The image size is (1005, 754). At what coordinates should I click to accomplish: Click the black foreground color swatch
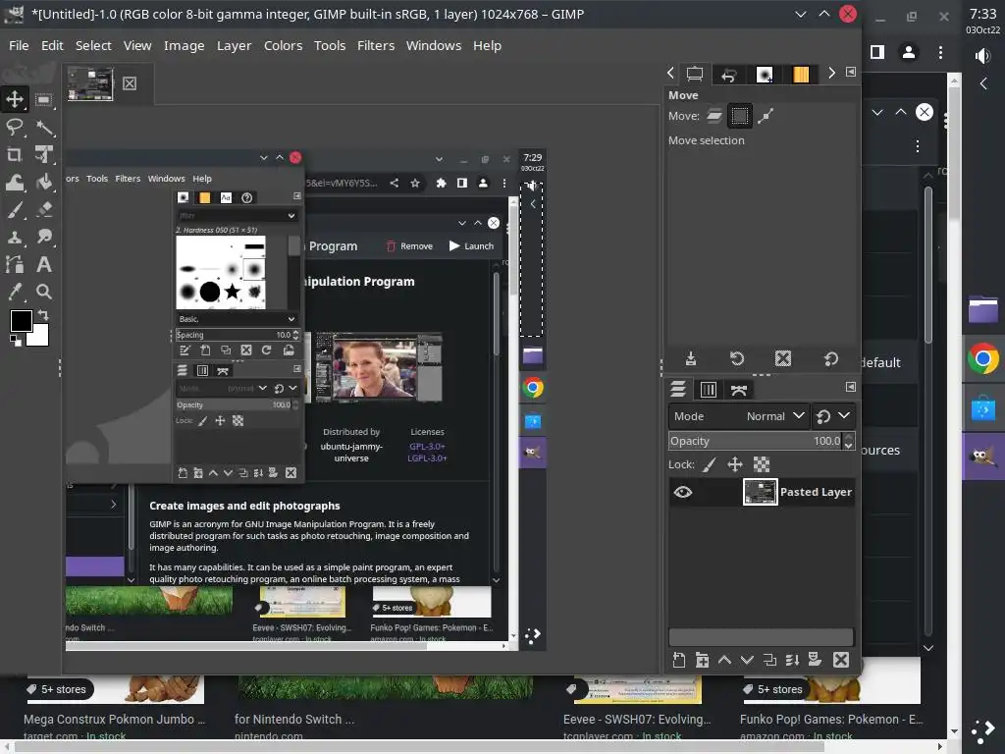pos(21,321)
